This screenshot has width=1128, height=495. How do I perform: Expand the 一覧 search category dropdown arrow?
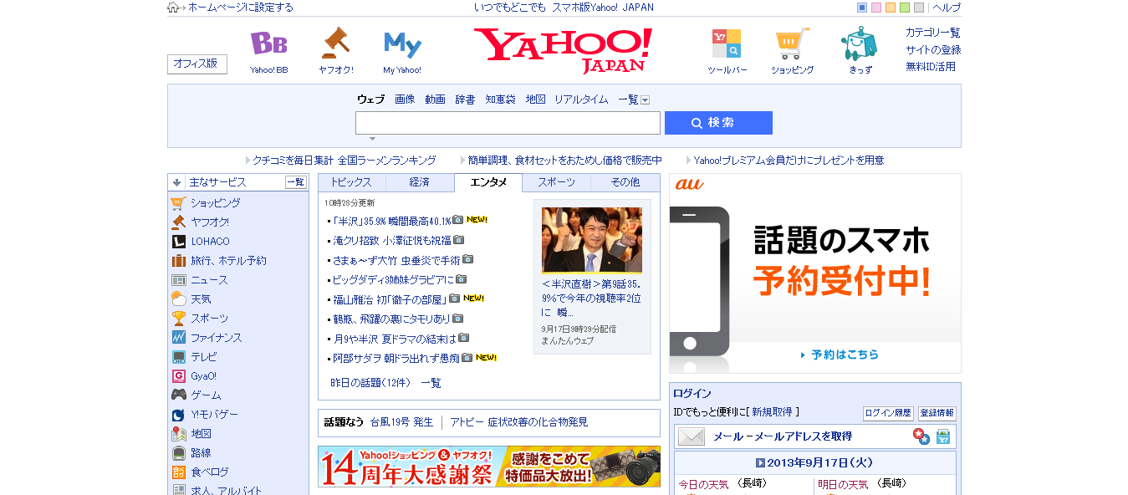pyautogui.click(x=645, y=100)
